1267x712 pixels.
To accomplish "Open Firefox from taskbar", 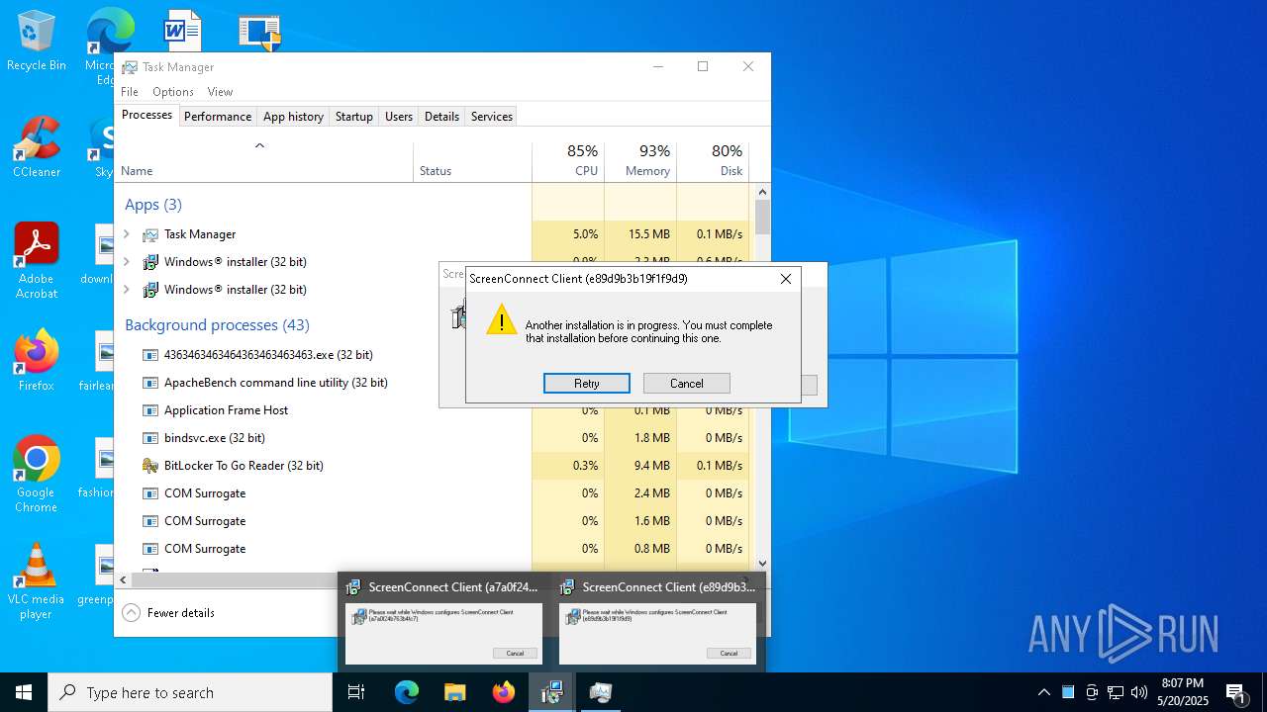I will [x=503, y=692].
